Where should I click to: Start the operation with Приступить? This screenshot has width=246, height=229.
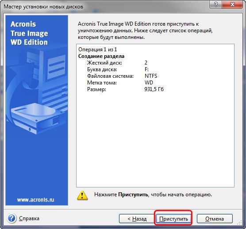(x=173, y=219)
